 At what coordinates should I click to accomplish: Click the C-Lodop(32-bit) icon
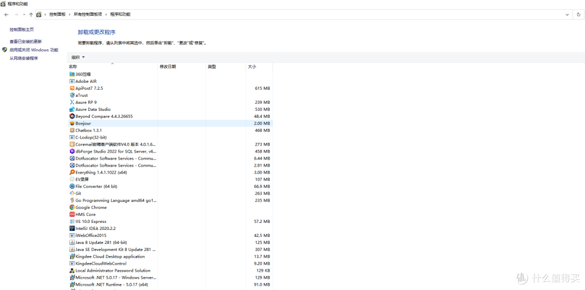72,137
